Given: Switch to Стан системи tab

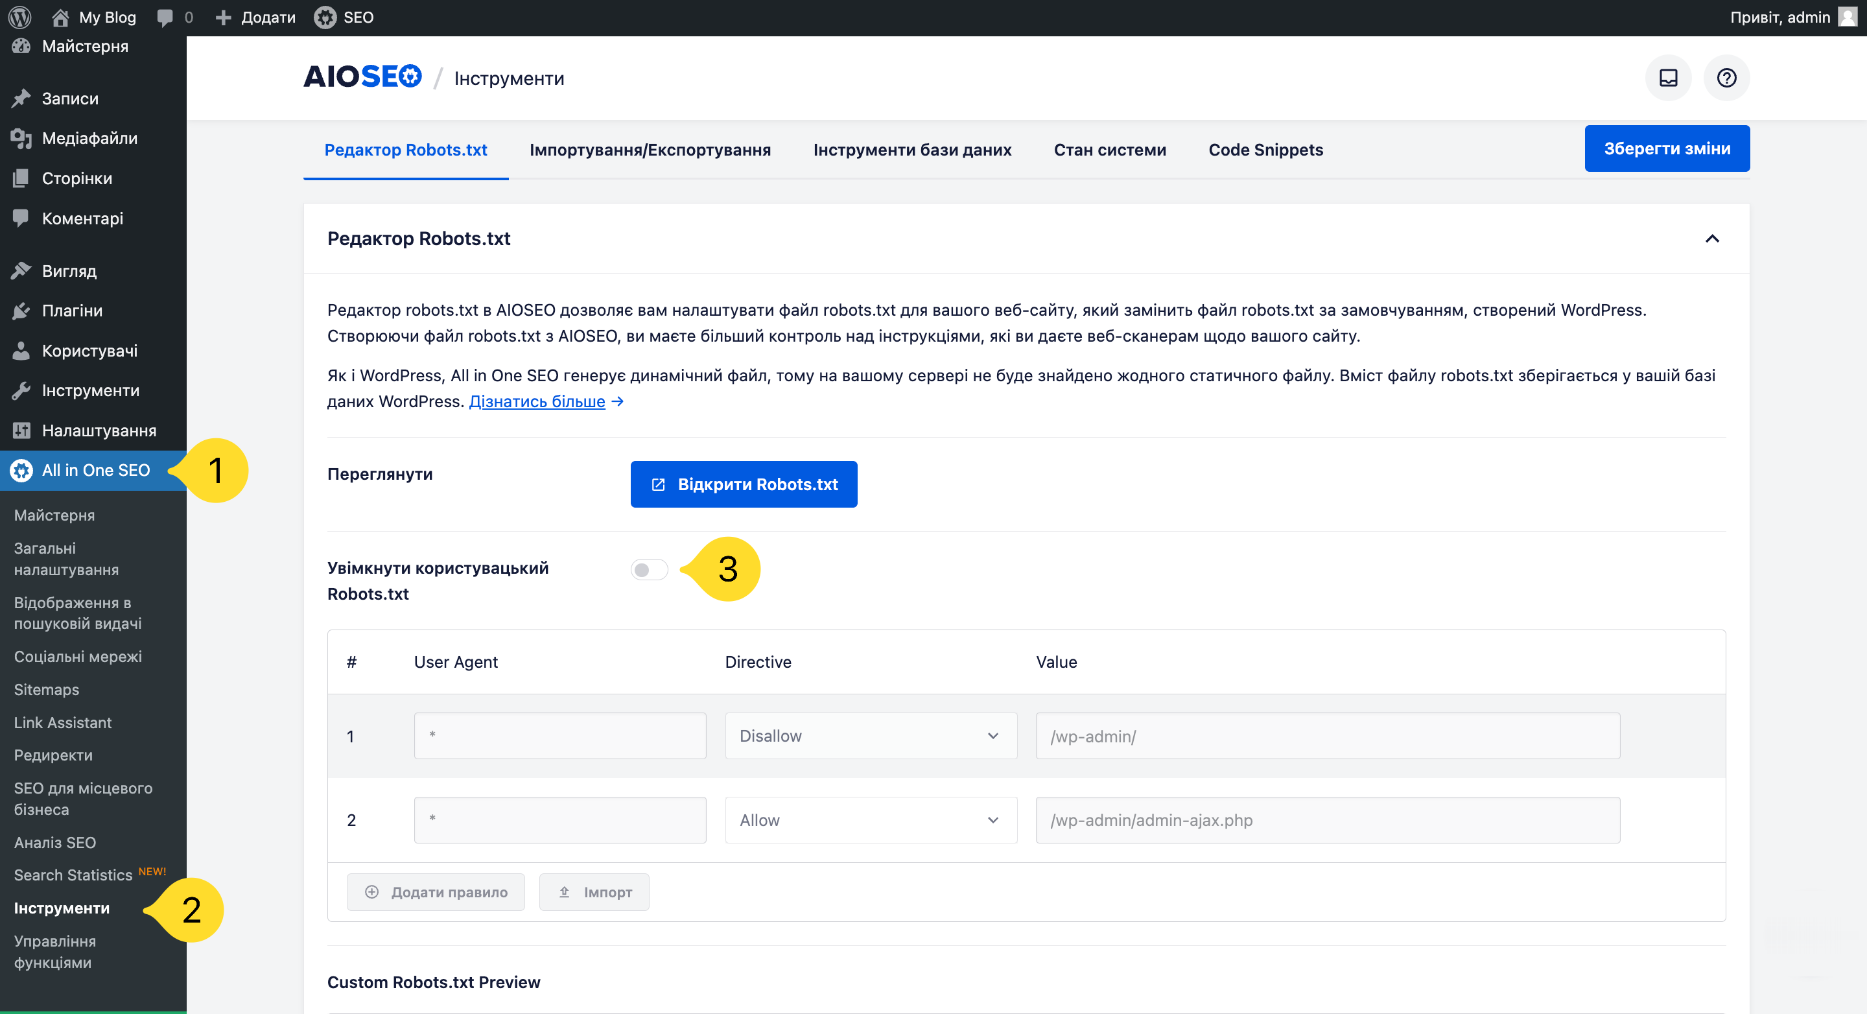Looking at the screenshot, I should 1109,150.
